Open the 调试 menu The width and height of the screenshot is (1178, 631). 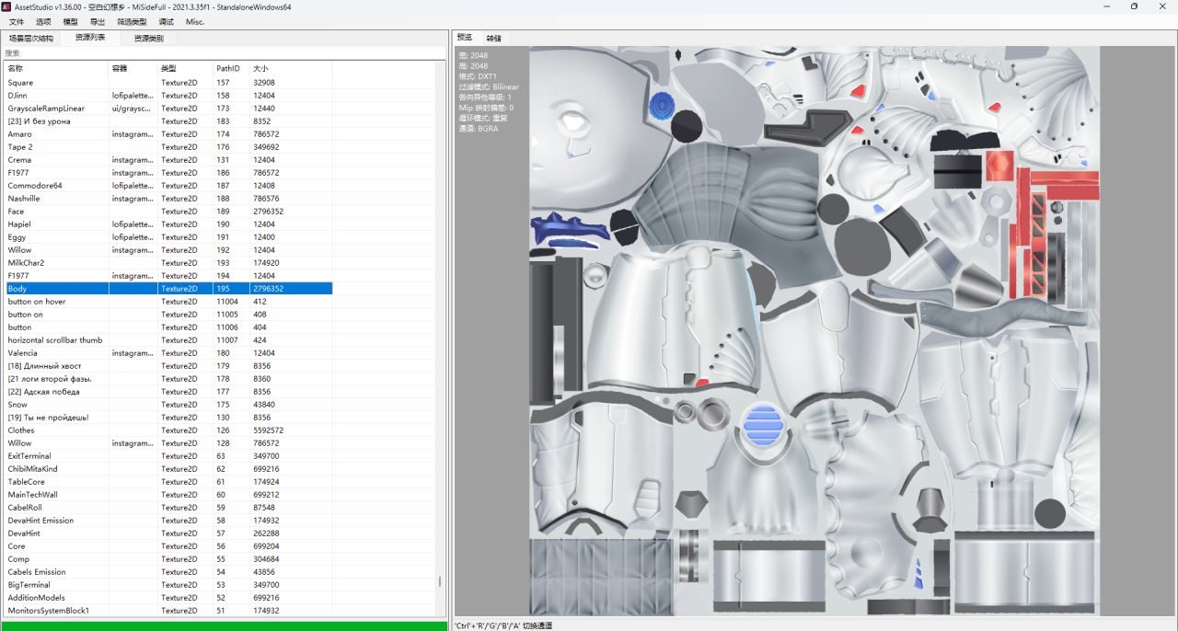tap(166, 21)
